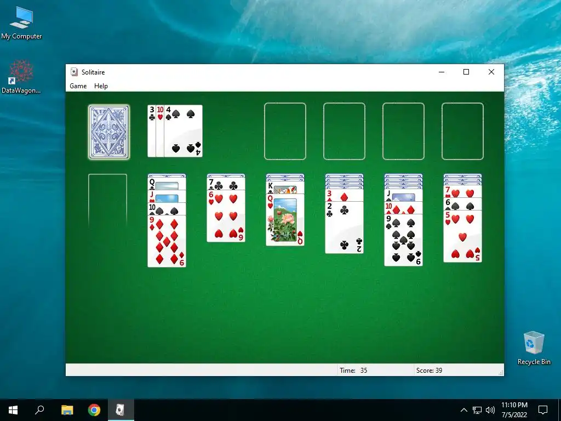The height and width of the screenshot is (421, 561).
Task: Click the Score: 39 status entry
Action: (429, 371)
